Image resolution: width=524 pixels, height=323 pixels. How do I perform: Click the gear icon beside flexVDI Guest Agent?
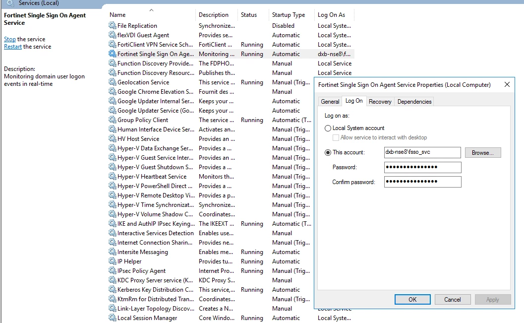pos(112,35)
